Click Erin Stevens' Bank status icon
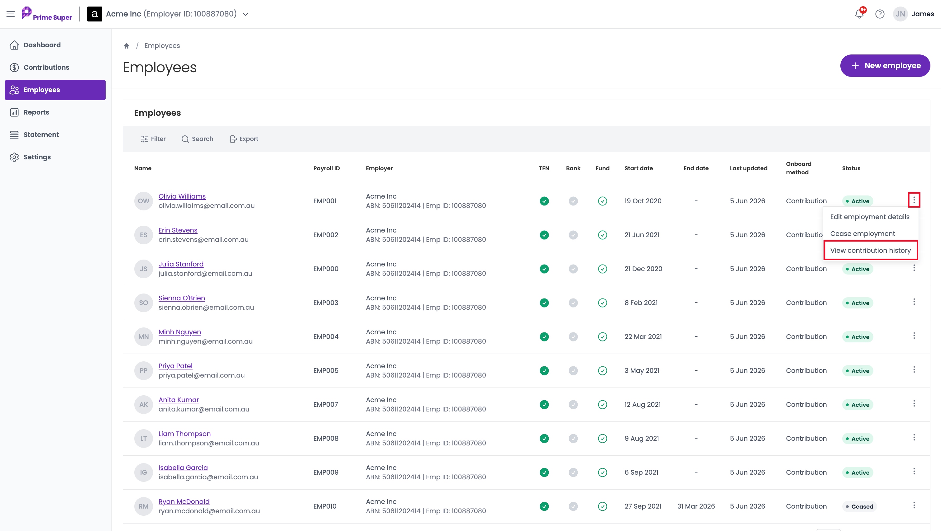This screenshot has height=531, width=941. 573,235
